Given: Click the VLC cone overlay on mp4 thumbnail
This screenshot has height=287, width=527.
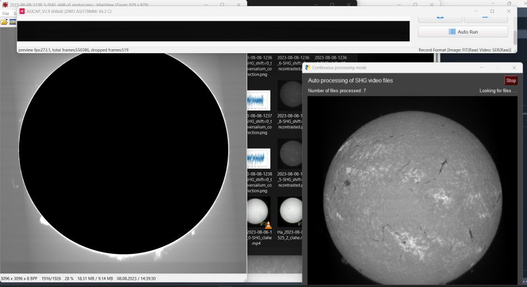Looking at the screenshot, I should [x=268, y=224].
